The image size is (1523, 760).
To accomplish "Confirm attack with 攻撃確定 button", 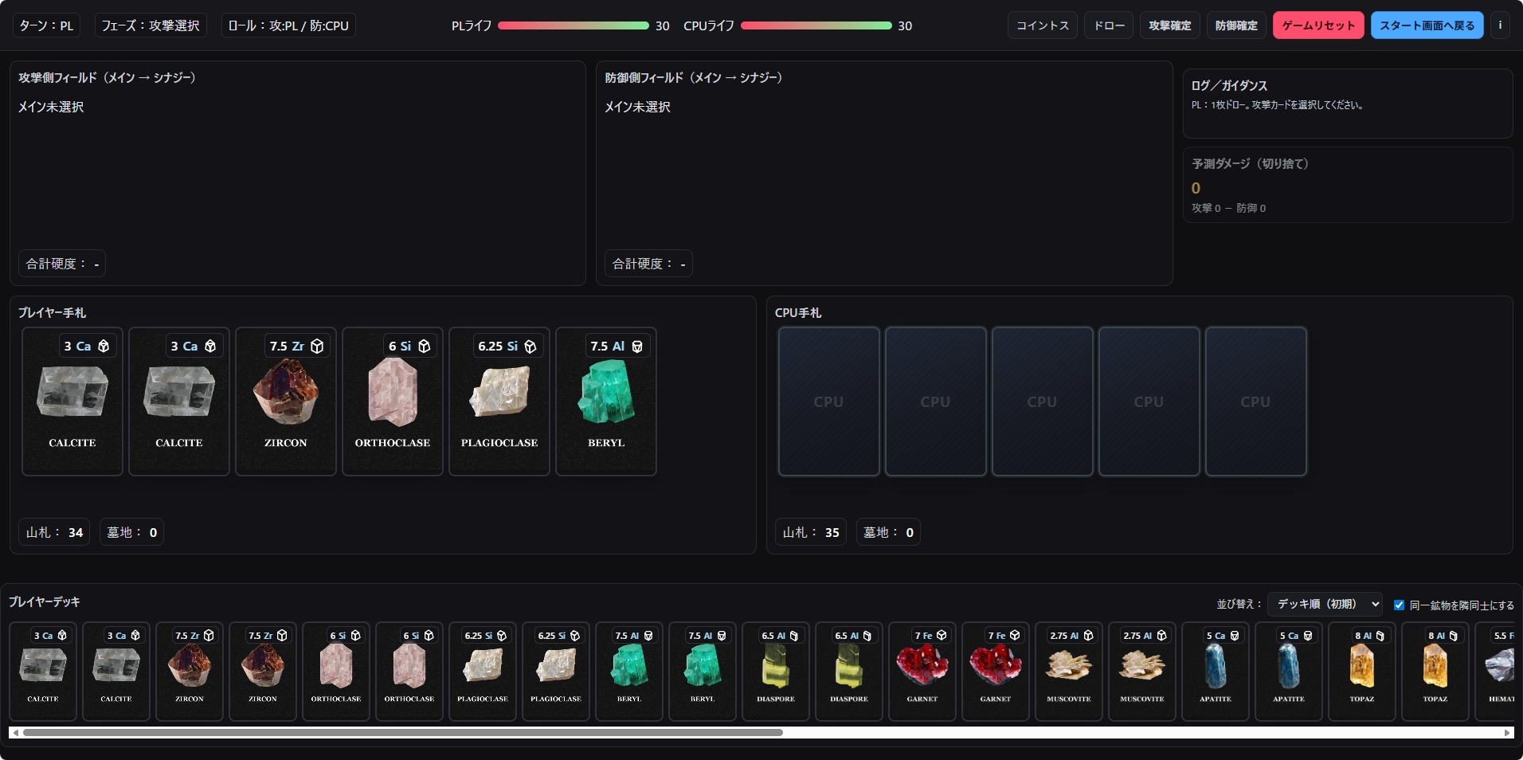I will (1169, 25).
